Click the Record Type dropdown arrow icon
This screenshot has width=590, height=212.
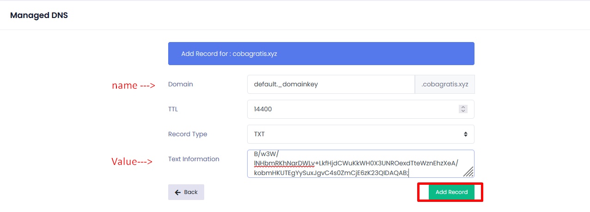(x=465, y=134)
